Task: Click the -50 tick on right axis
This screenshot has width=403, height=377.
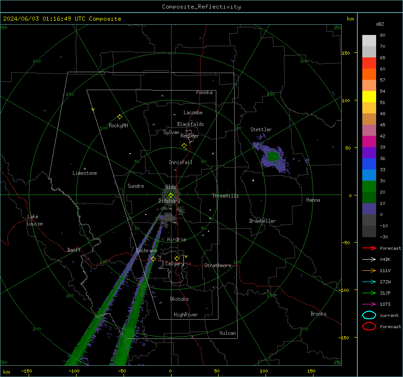Action: coord(347,243)
